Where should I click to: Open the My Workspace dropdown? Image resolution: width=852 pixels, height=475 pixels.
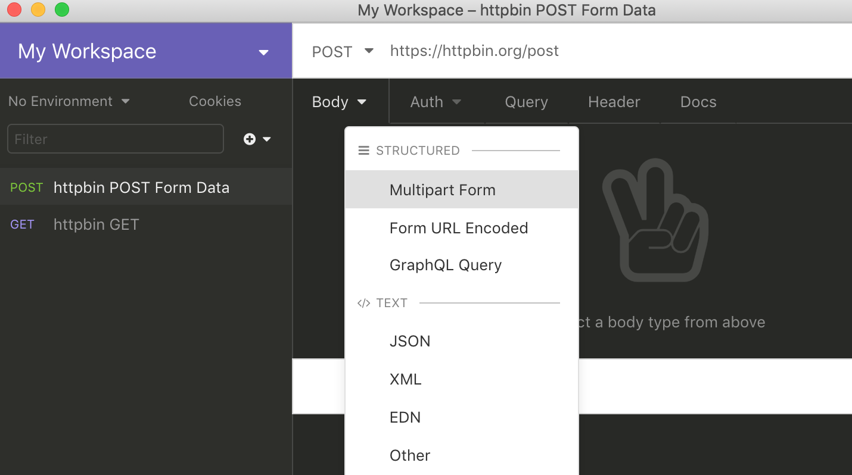pos(146,51)
